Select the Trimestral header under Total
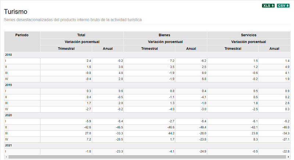The image size is (294, 160). [66, 49]
